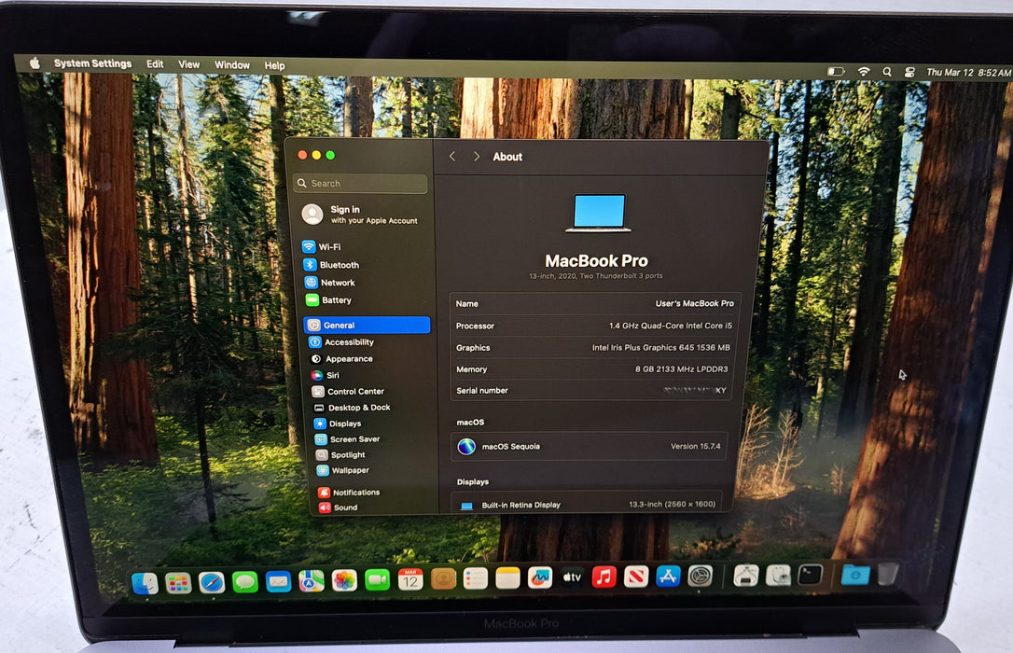Viewport: 1013px width, 653px height.
Task: Open Spotlight search from menu bar
Action: pyautogui.click(x=887, y=73)
